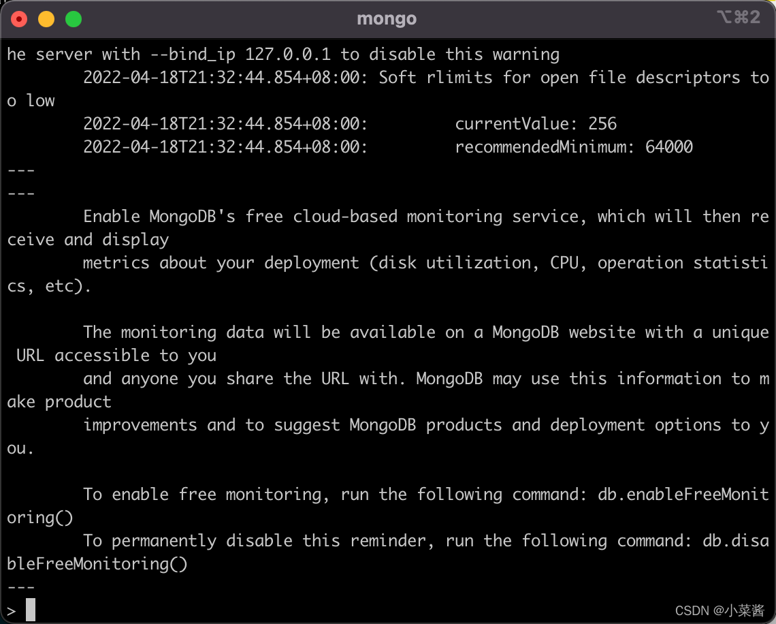Click the currentValue: 256 value

[535, 123]
